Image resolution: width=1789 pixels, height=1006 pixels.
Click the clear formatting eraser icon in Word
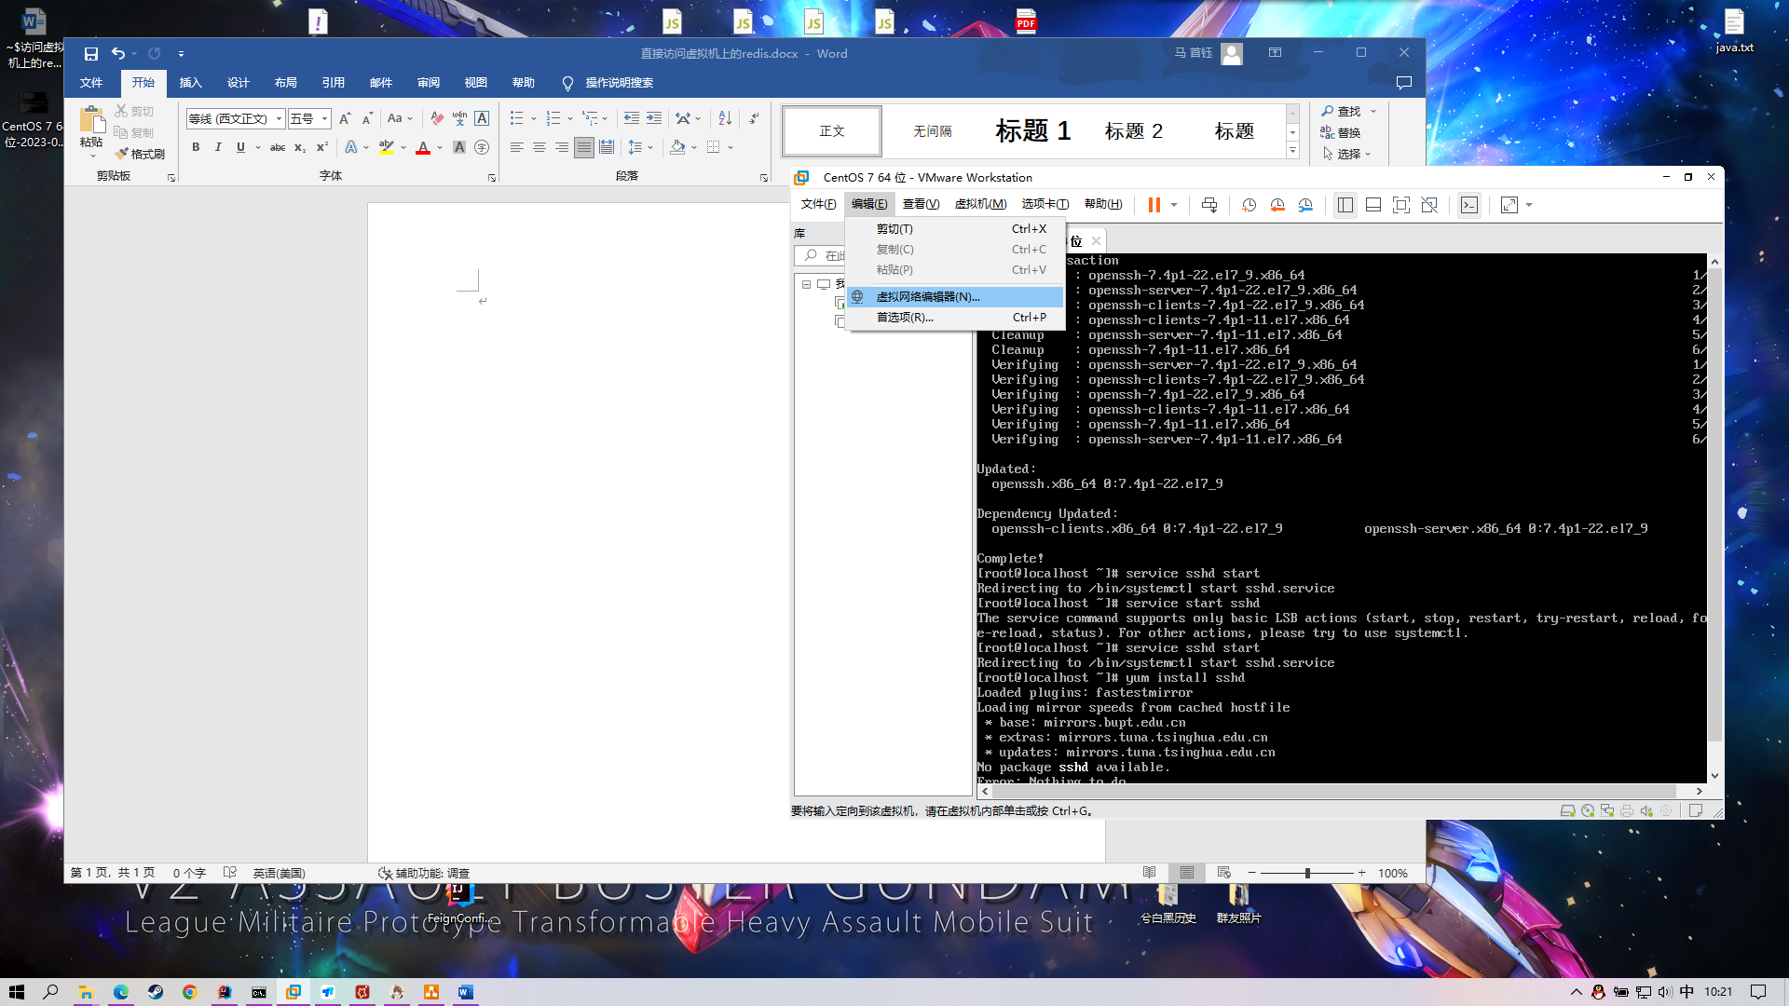pyautogui.click(x=437, y=118)
